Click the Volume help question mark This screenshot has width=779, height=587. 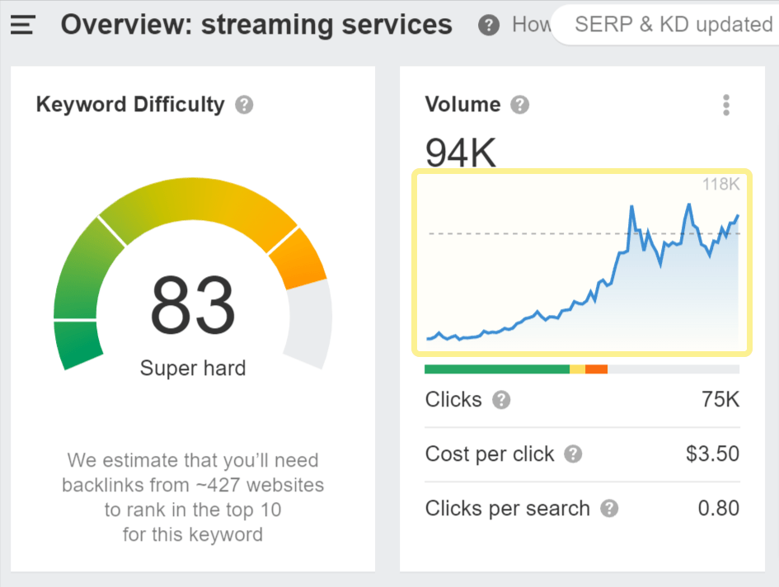(x=519, y=105)
